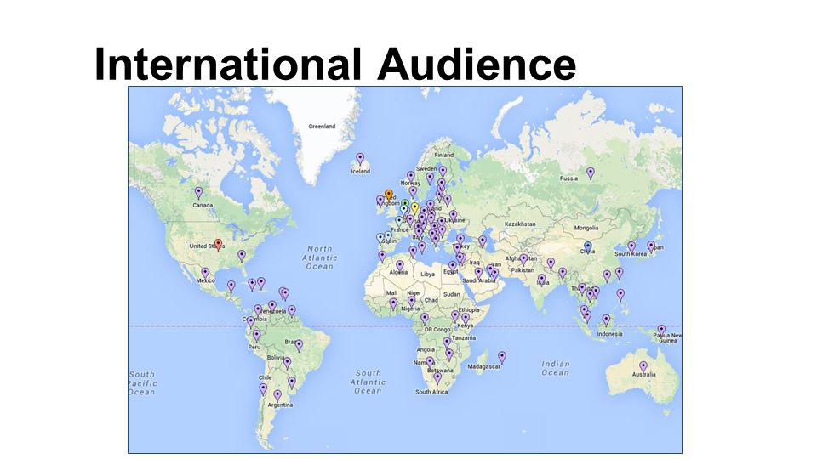Click the purple pin on Bolivia
Viewport: 817px width, 459px height.
pos(287,363)
